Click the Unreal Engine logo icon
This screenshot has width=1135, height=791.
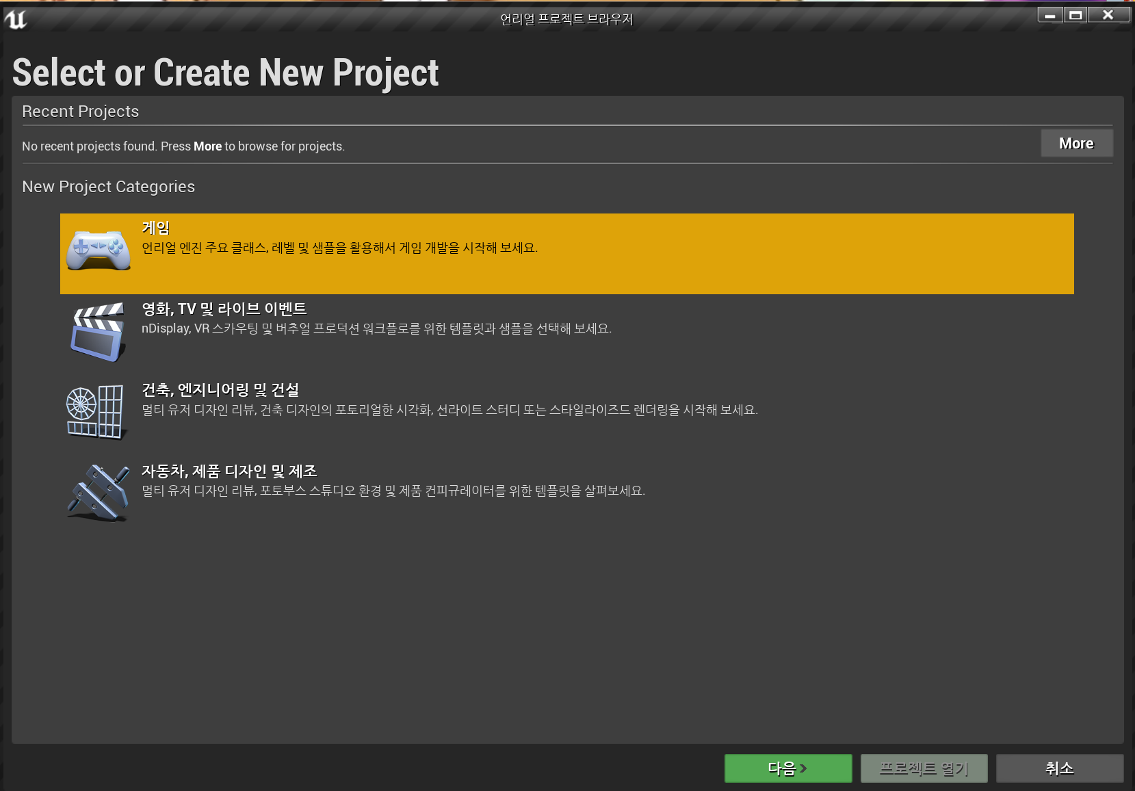[16, 19]
